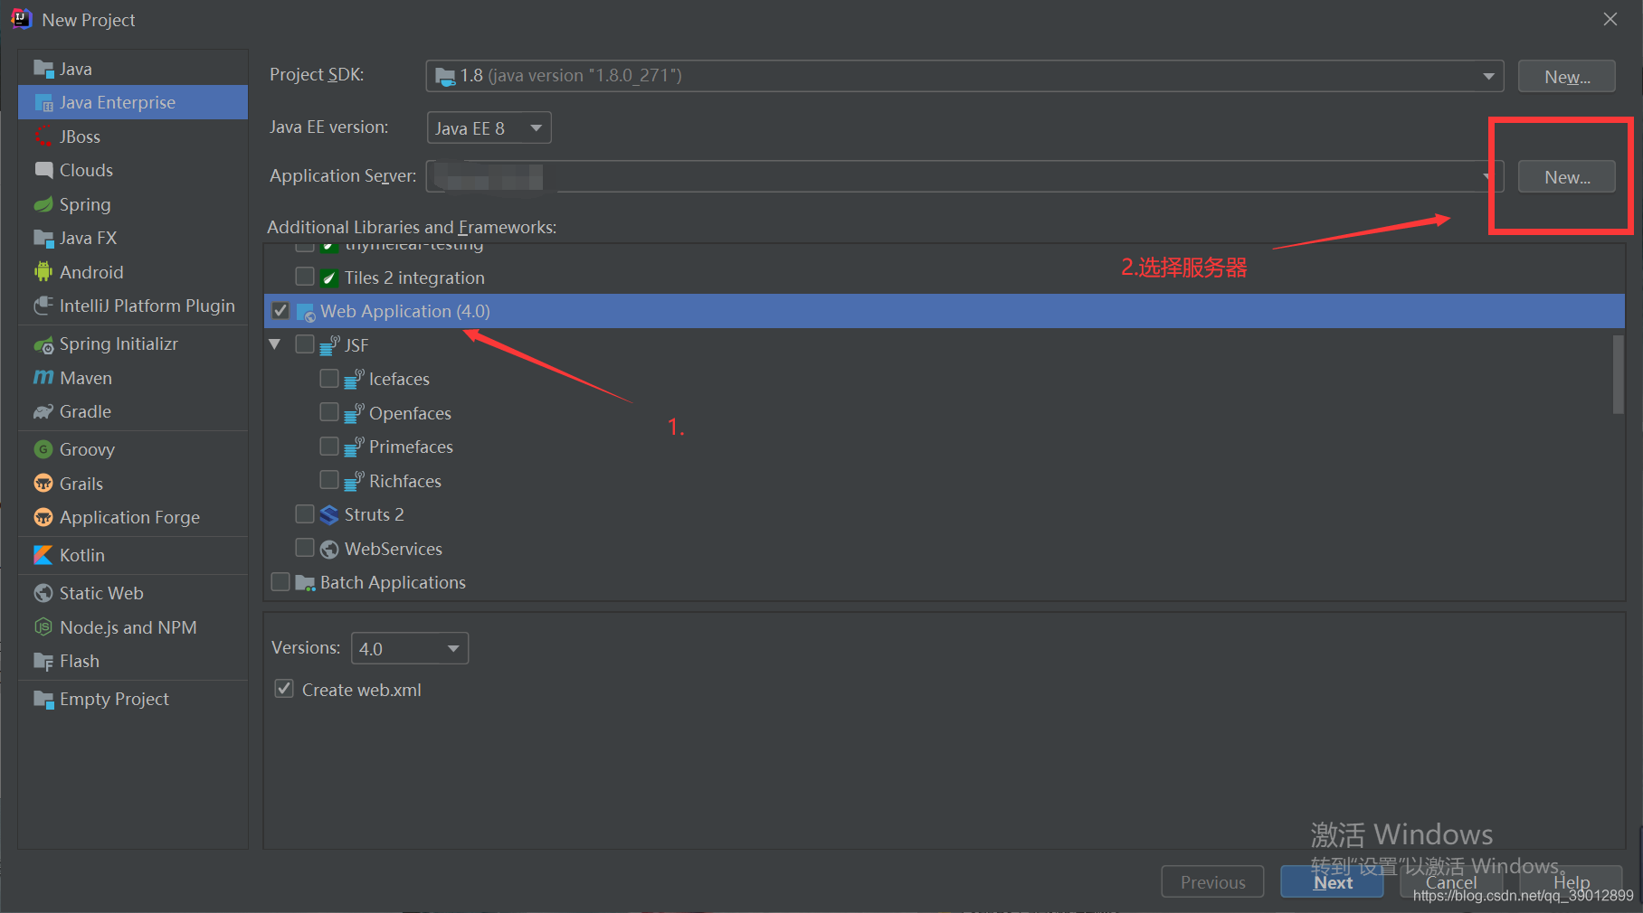Click the frameworks list scrollbar

1618,374
